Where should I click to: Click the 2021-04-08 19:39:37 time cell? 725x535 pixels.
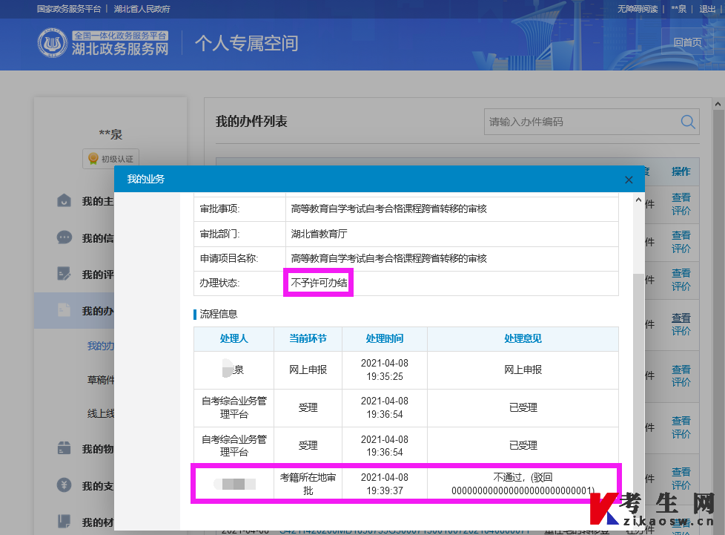tap(385, 484)
